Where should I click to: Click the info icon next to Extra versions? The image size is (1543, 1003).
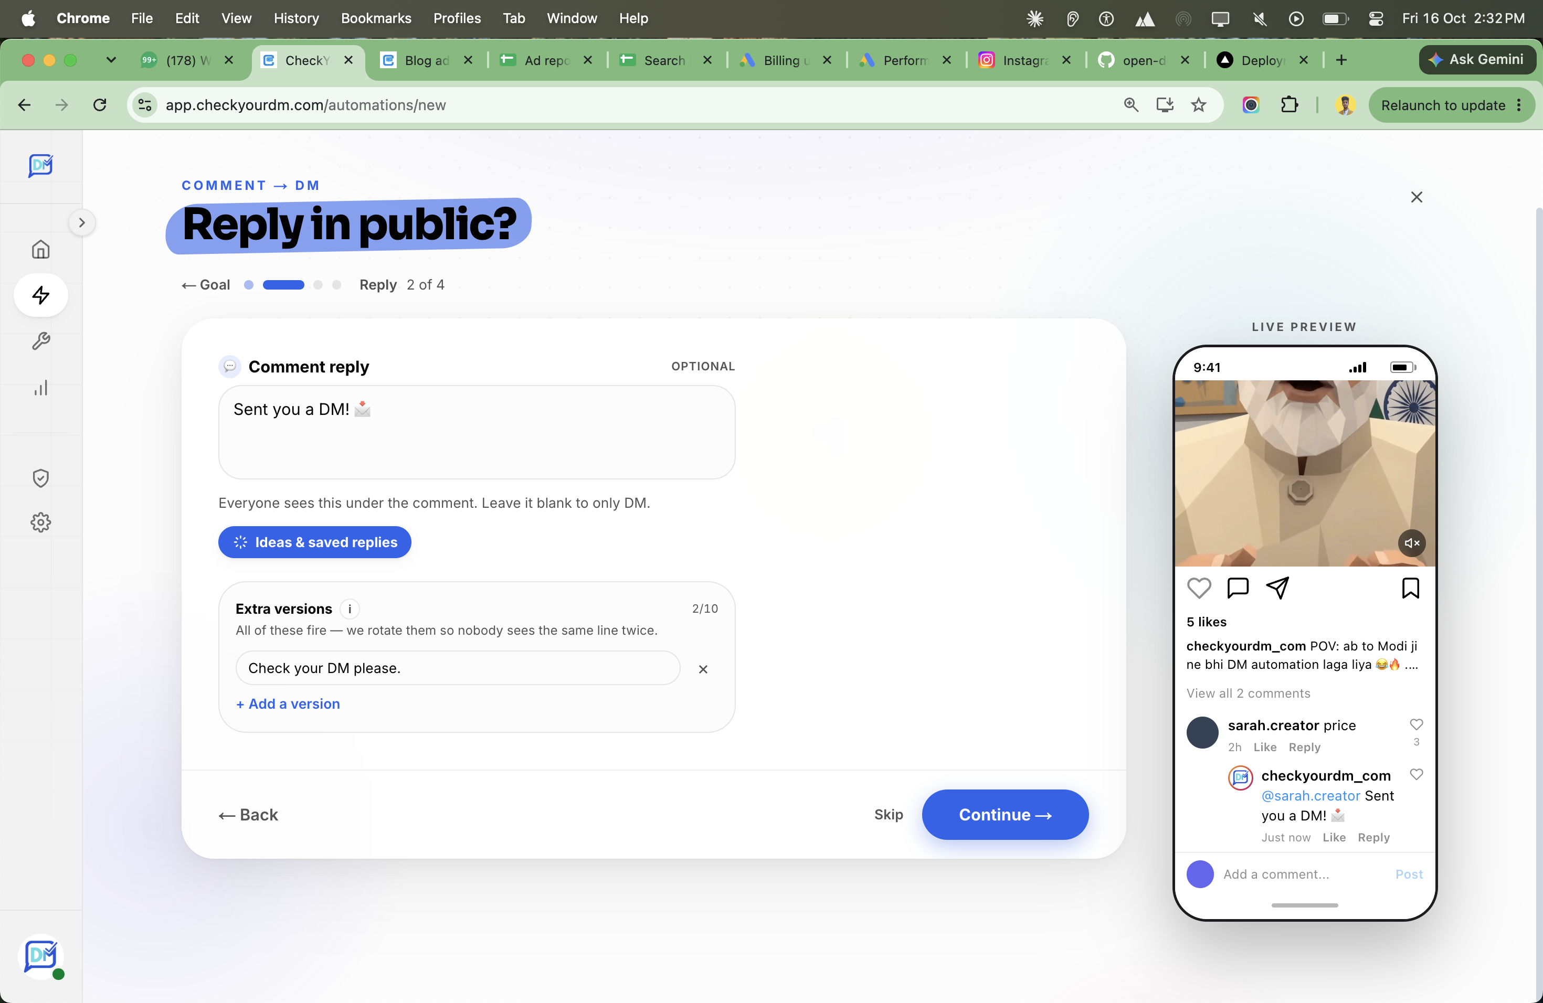(x=350, y=609)
